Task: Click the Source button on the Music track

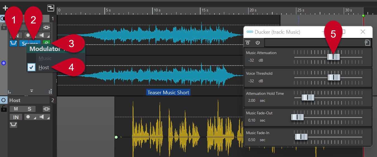Action: 30,44
